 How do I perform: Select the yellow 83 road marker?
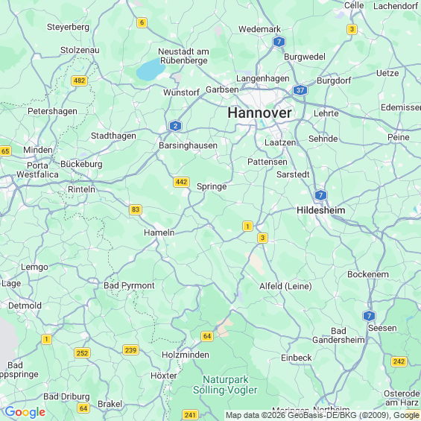tap(136, 209)
